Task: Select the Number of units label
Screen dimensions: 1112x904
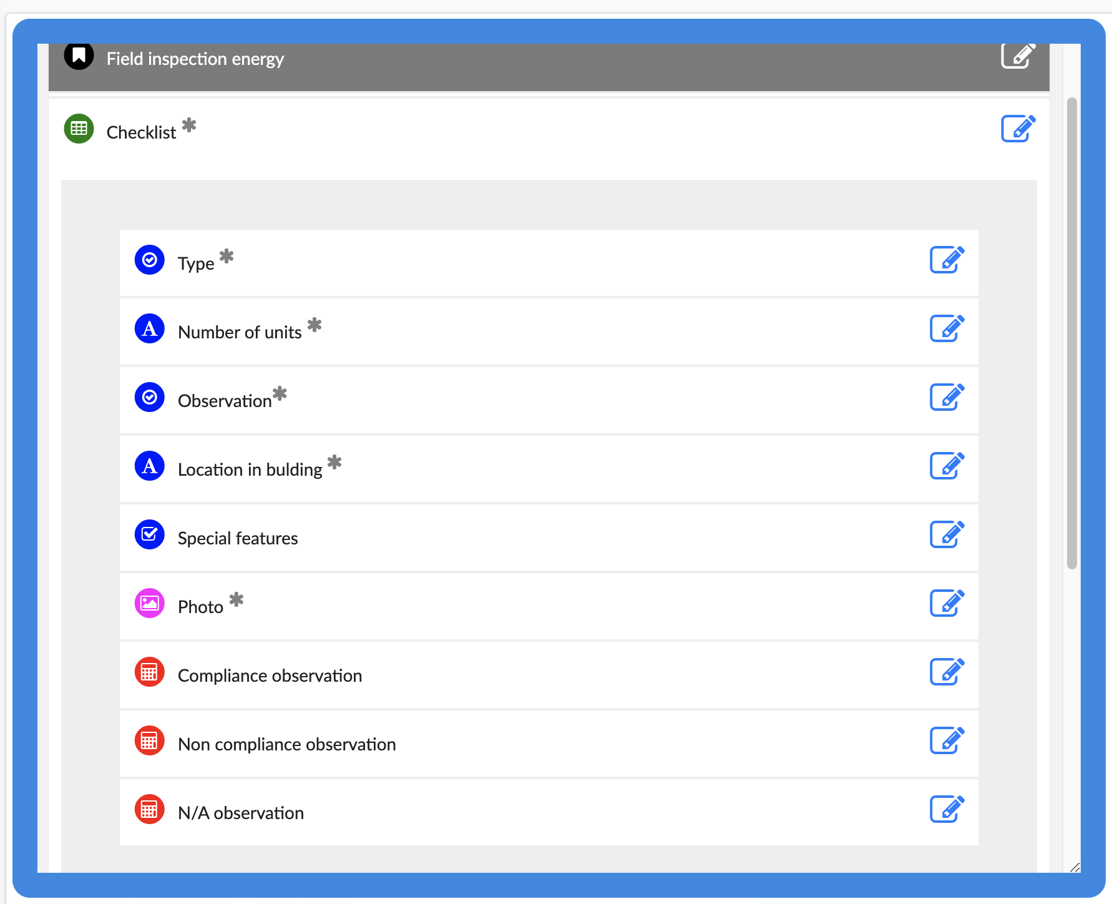Action: click(240, 332)
